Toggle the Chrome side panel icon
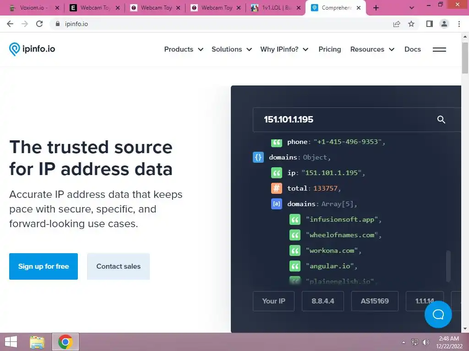This screenshot has width=469, height=351. click(430, 24)
